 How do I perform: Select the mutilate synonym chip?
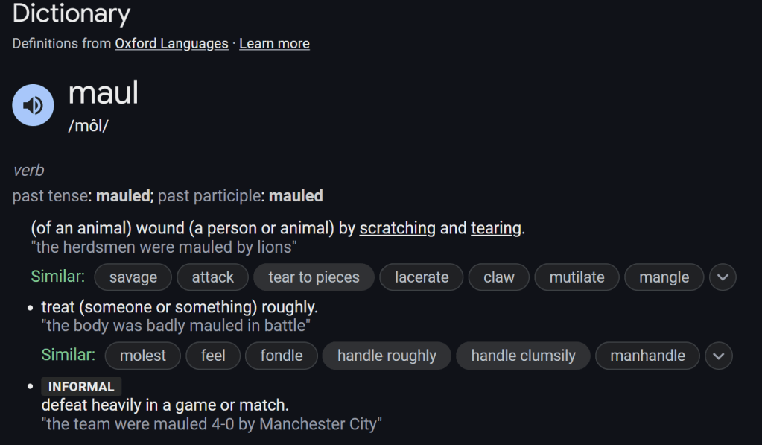point(577,277)
